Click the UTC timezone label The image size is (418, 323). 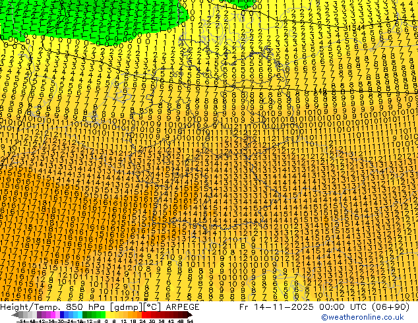point(359,307)
